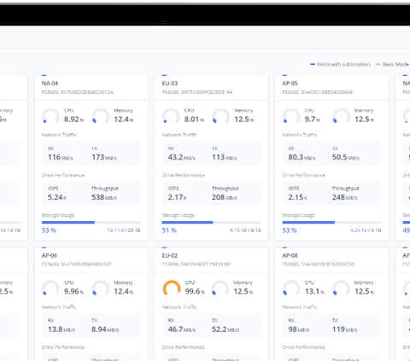
Task: Click EU-03 CPU value 8.01
Action: [x=194, y=119]
